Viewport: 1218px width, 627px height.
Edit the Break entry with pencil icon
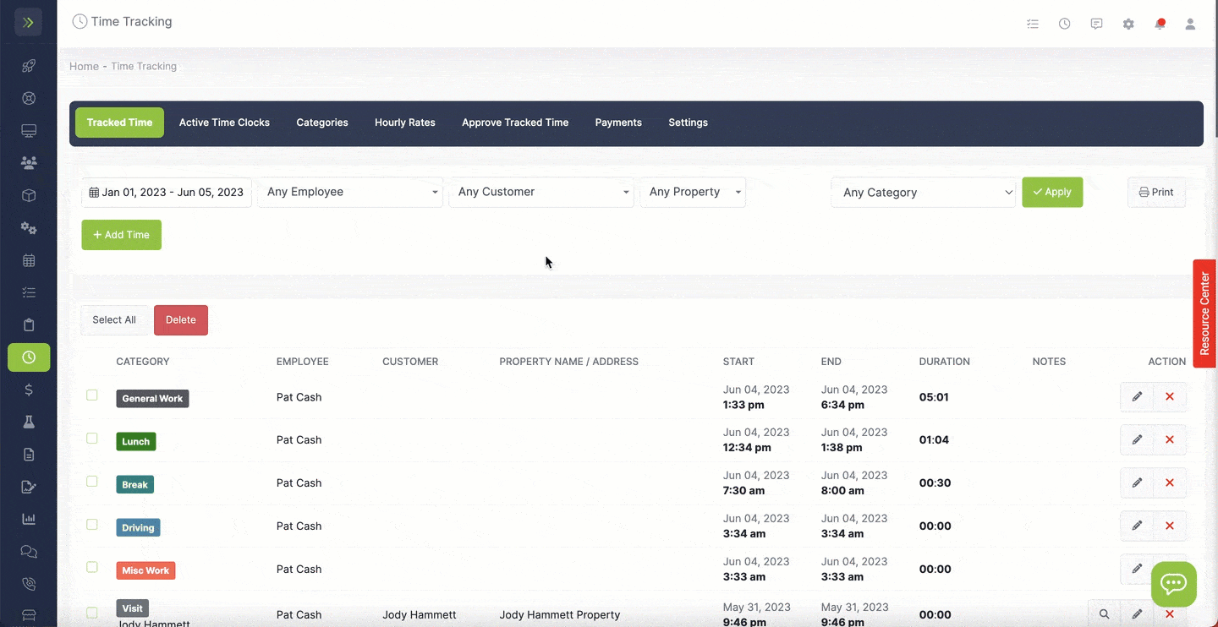tap(1137, 483)
